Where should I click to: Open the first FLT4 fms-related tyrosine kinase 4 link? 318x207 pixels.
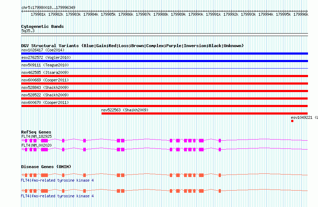click(58, 180)
